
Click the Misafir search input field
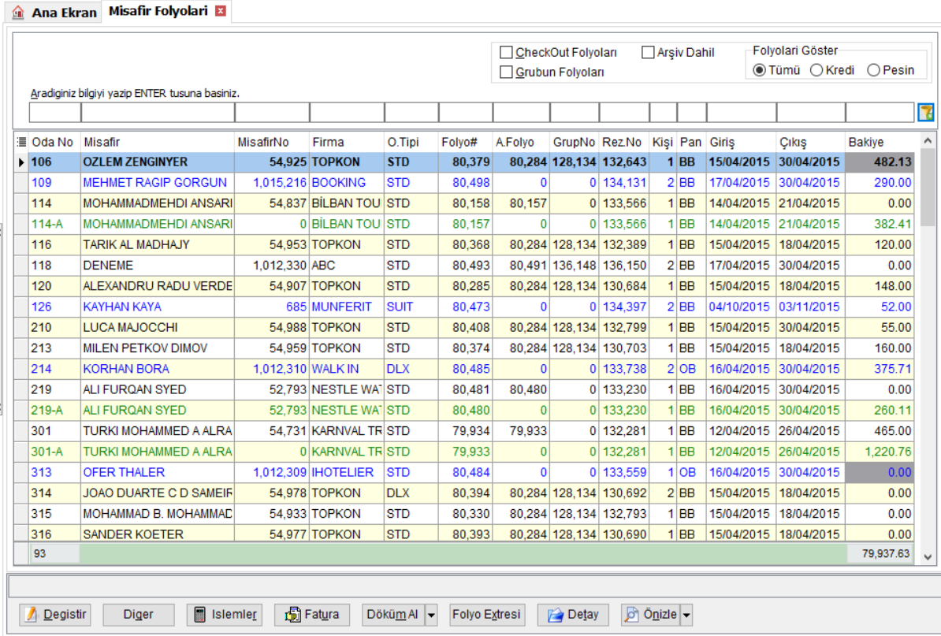tap(158, 112)
